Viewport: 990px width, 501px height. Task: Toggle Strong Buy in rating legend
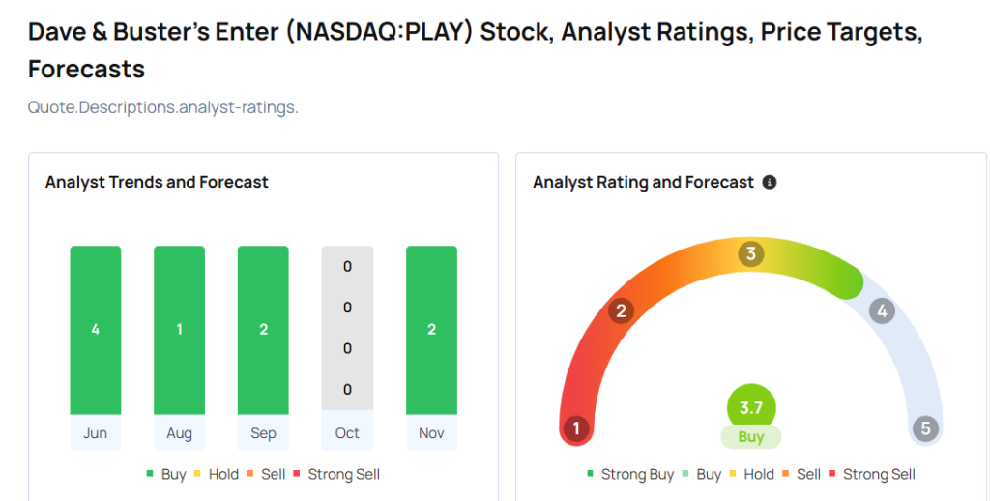630,474
